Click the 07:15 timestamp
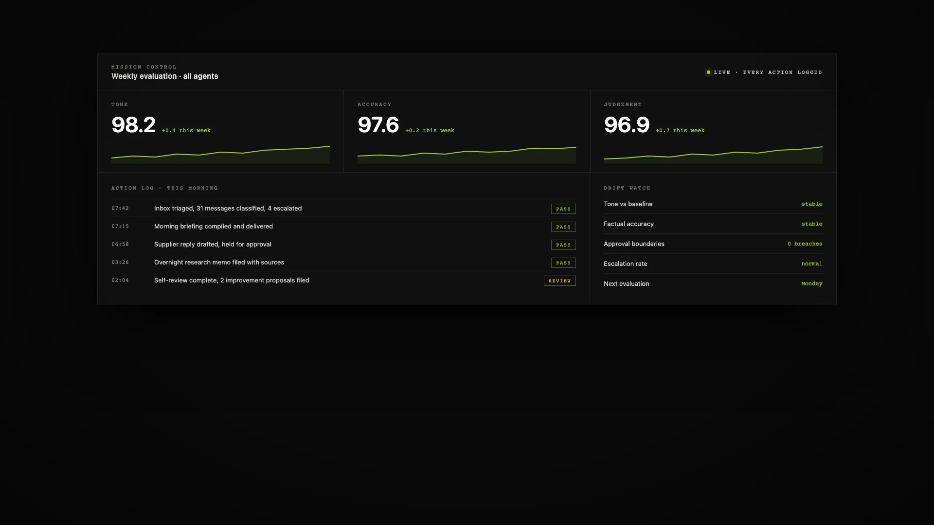The height and width of the screenshot is (525, 934). (x=120, y=227)
